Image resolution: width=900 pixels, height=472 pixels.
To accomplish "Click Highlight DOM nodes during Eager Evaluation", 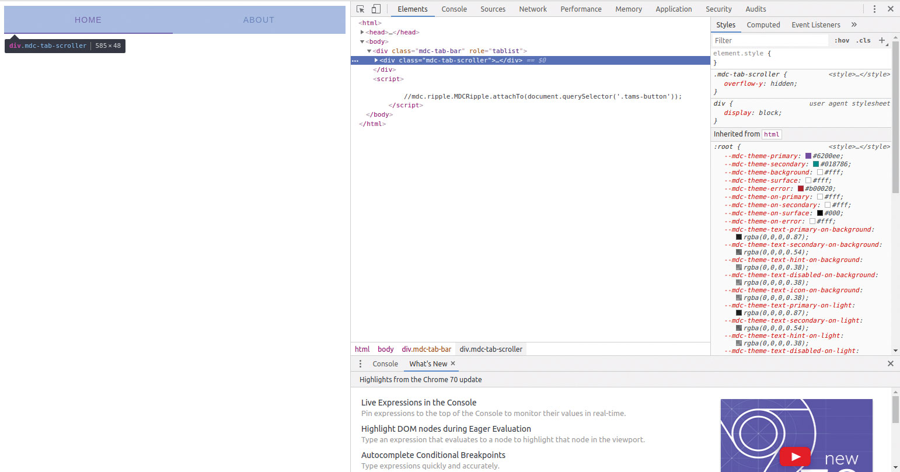I will coord(446,429).
